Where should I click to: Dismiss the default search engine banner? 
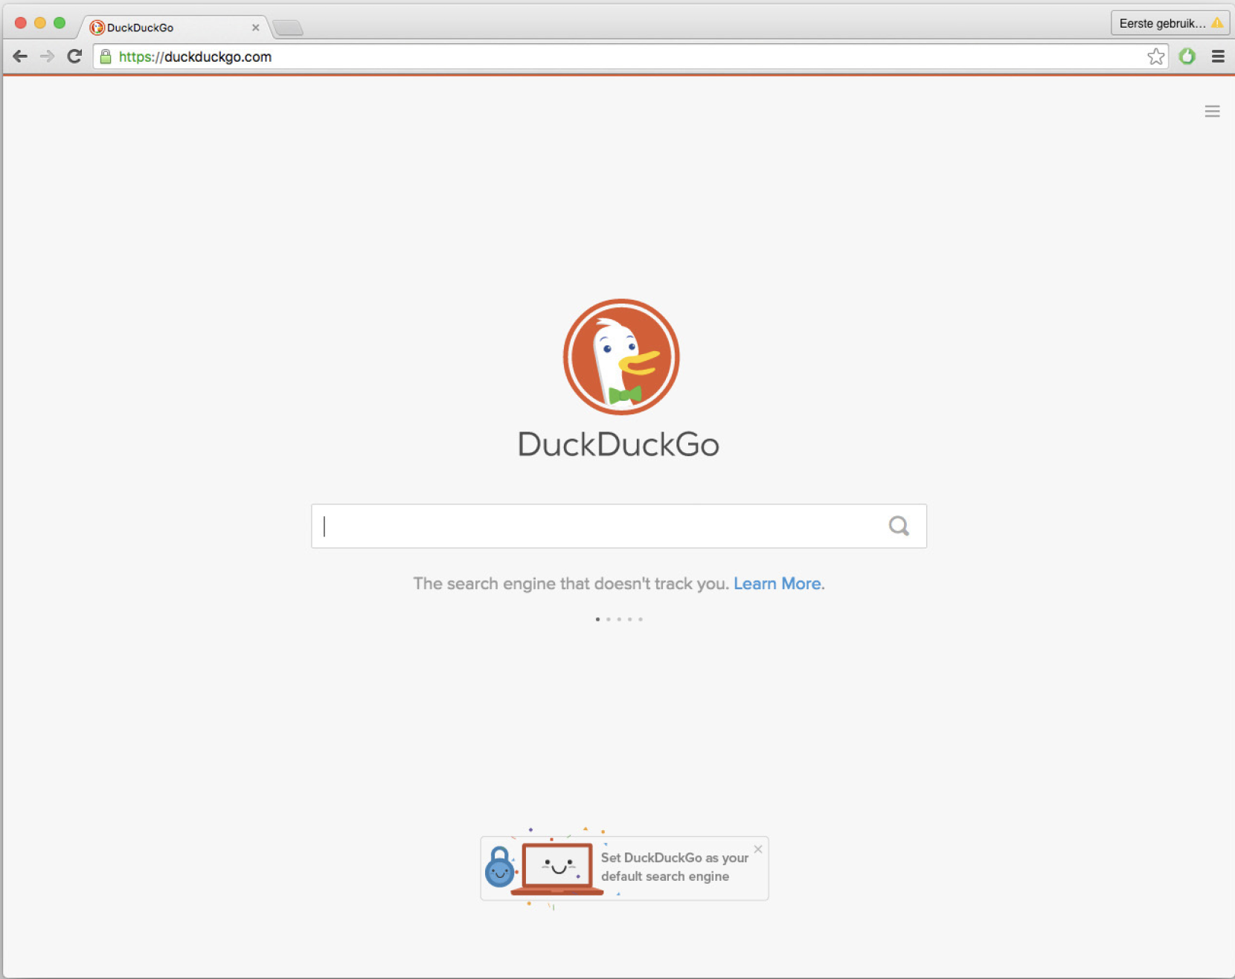(757, 849)
